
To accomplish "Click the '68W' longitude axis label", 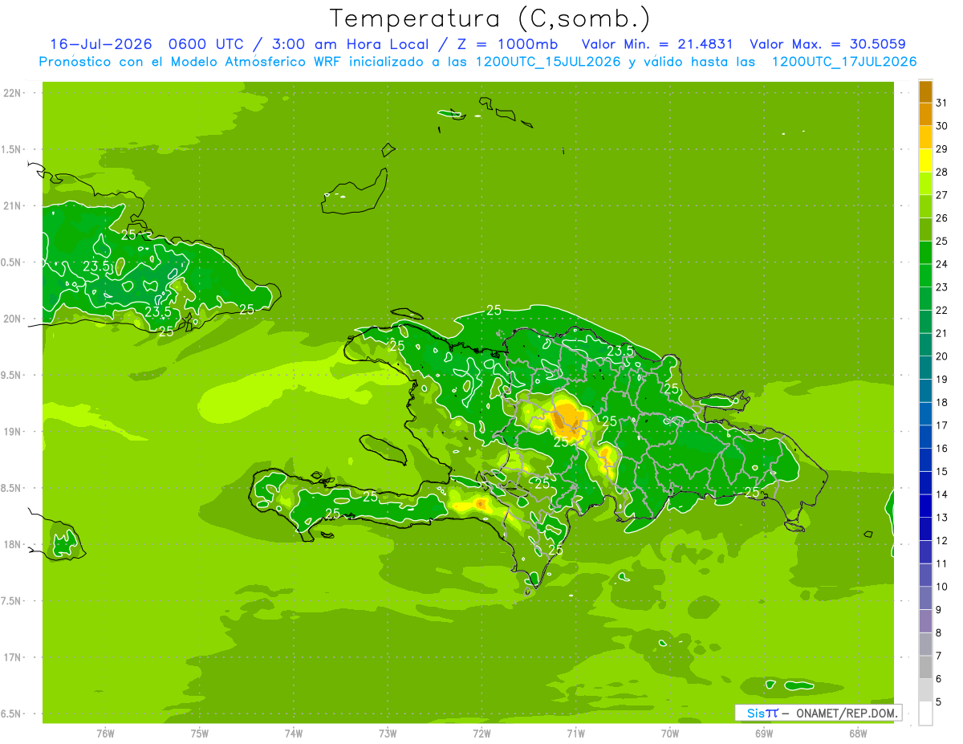I will [x=858, y=734].
